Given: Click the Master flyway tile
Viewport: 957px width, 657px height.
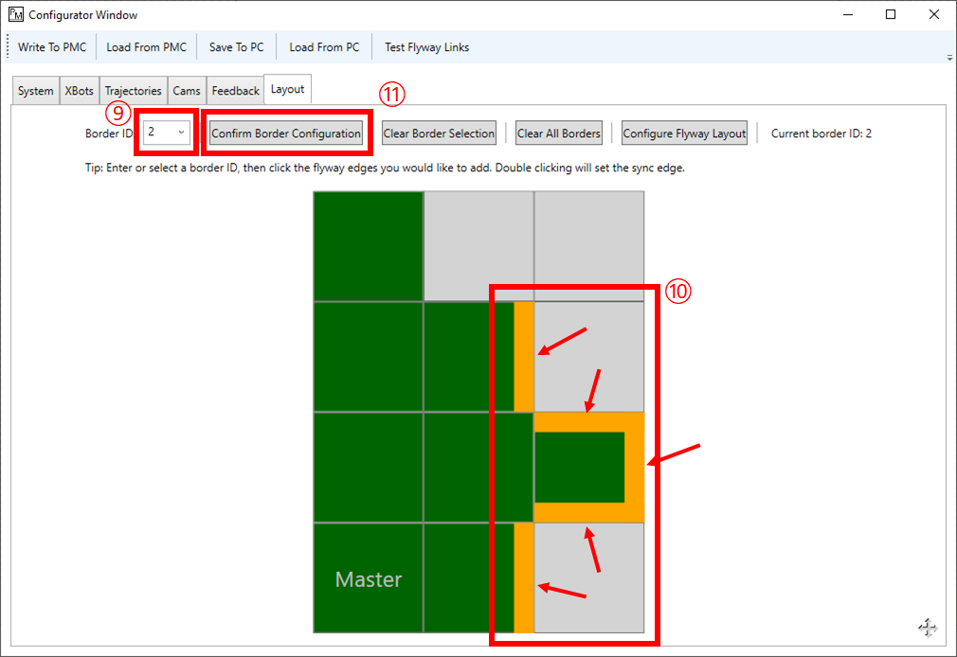Looking at the screenshot, I should click(368, 578).
